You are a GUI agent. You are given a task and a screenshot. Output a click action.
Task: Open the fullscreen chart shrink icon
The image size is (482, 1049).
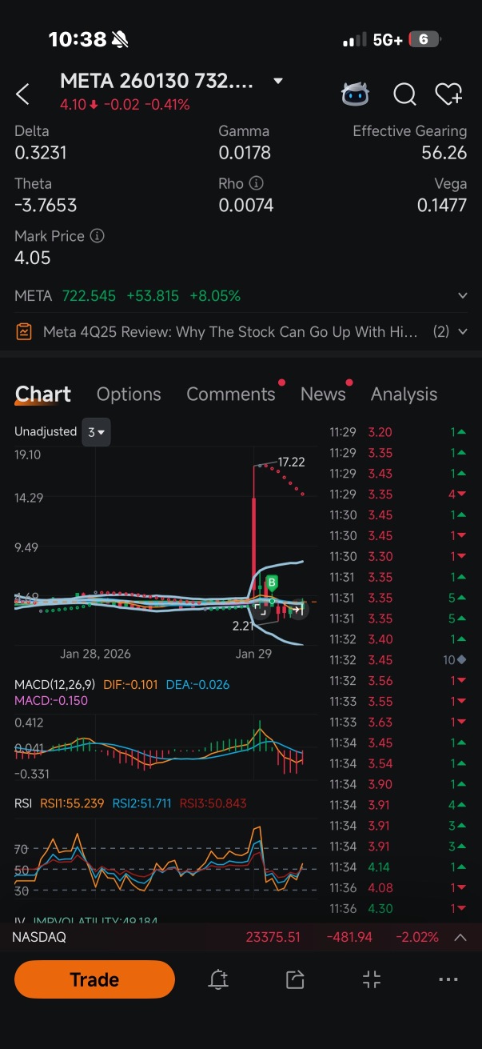tap(372, 979)
